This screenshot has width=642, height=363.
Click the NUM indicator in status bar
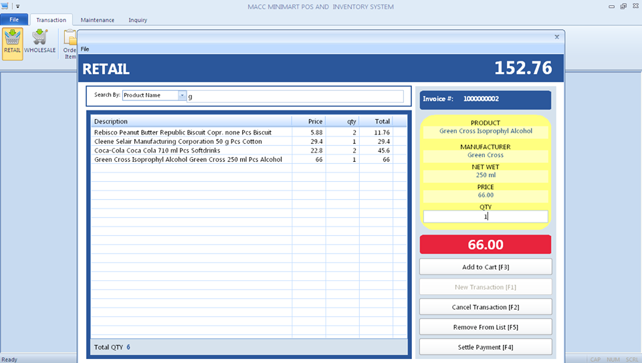(613, 359)
